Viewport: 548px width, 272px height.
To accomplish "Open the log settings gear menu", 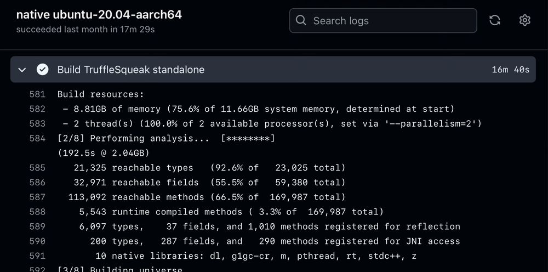I will [524, 20].
